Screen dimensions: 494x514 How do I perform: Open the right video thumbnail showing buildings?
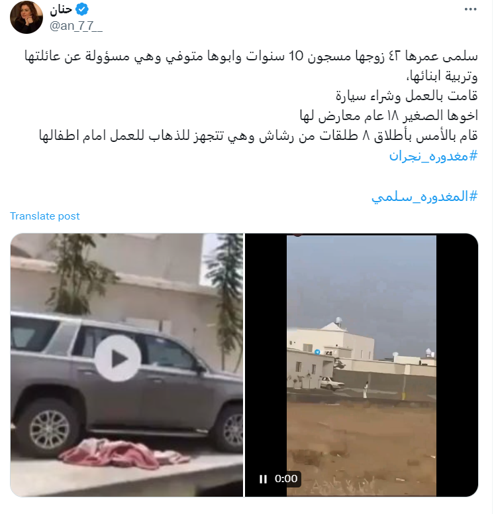[x=362, y=365]
